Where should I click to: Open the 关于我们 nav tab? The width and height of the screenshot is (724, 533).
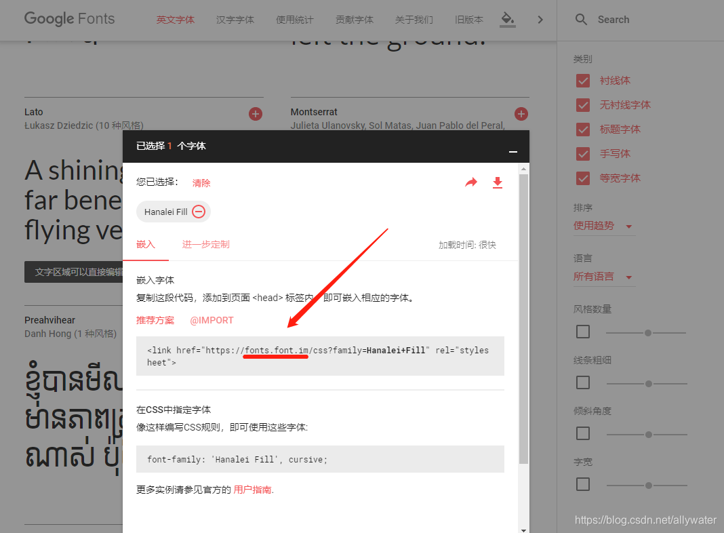[414, 20]
